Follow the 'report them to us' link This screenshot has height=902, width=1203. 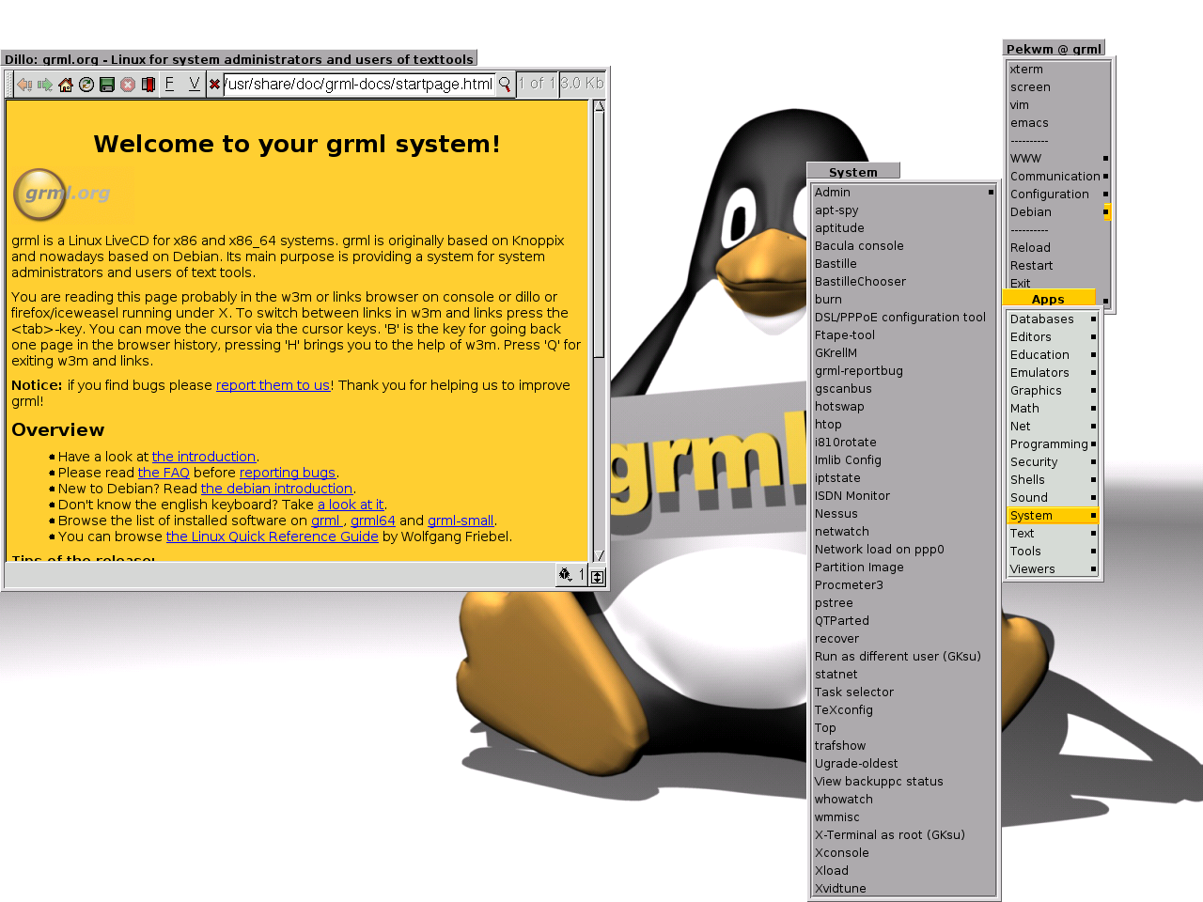[273, 385]
